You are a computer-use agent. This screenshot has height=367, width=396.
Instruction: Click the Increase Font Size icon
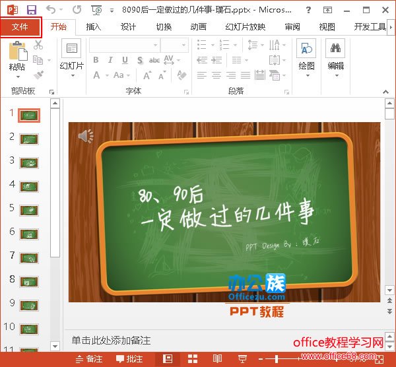pos(147,75)
